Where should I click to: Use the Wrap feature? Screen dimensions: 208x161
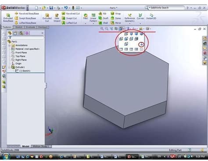(x=116, y=14)
